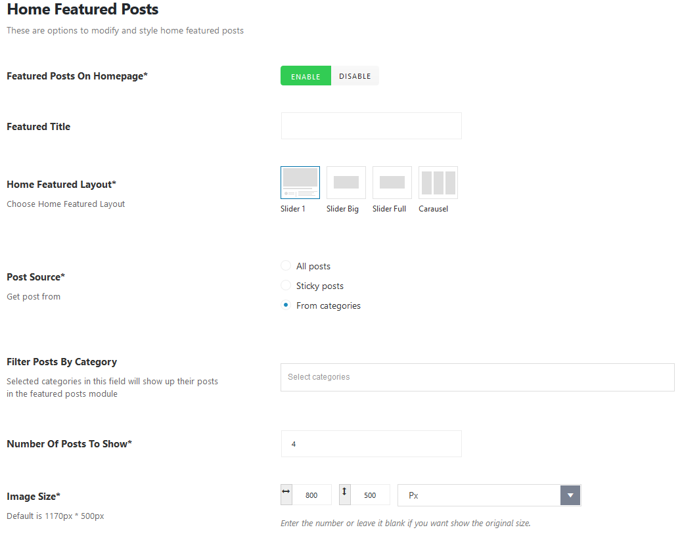This screenshot has height=536, width=682.
Task: Choose the Slider Big layout thumbnail
Action: [x=346, y=183]
